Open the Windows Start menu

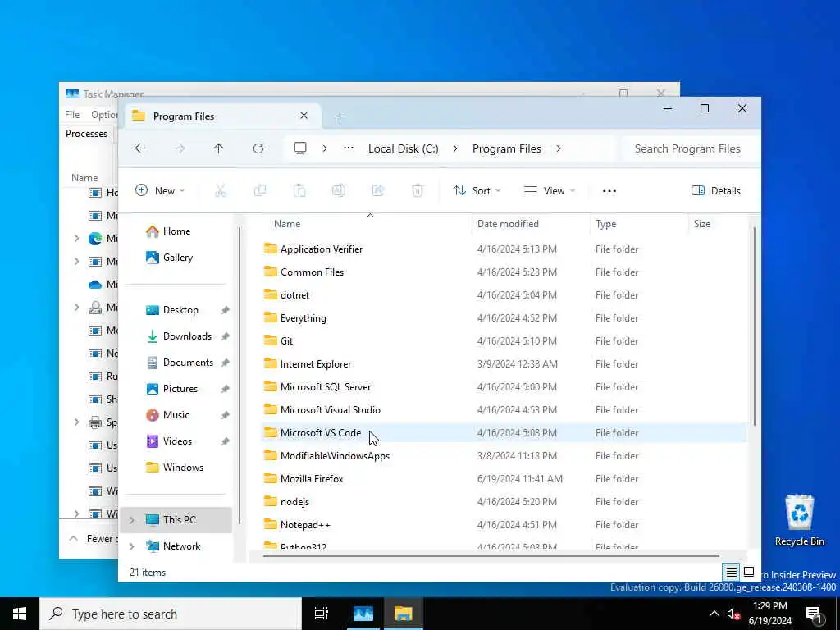pos(20,614)
